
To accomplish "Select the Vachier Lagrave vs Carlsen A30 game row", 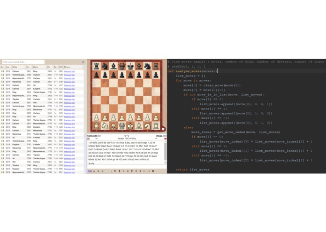I will click(42, 75).
